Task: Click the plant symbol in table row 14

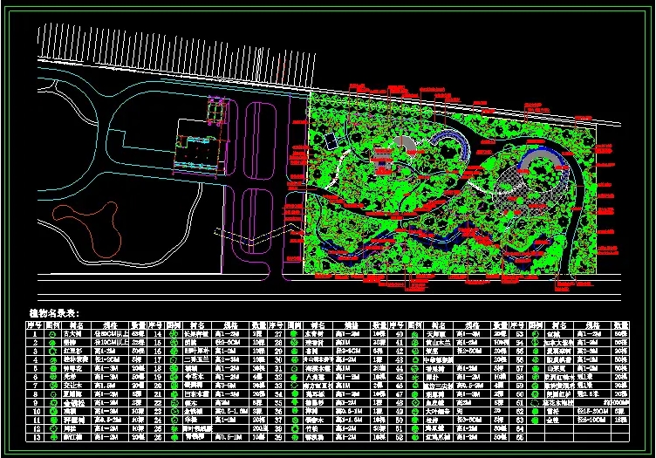Action: coord(173,333)
